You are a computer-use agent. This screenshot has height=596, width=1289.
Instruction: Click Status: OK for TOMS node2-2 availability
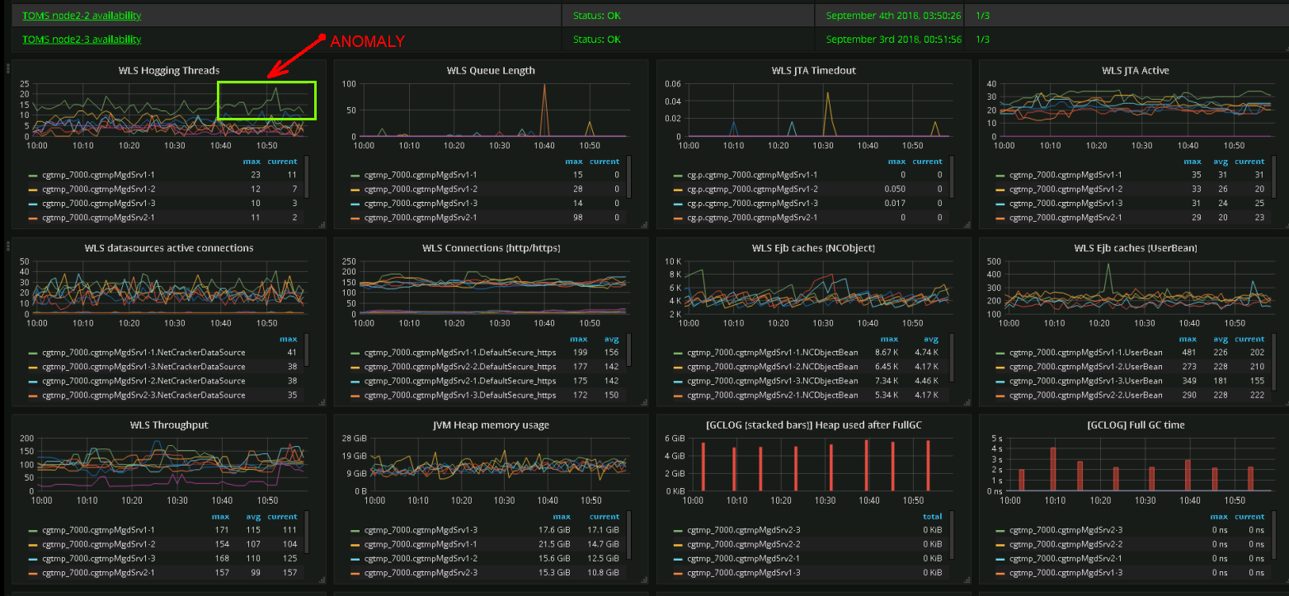596,16
